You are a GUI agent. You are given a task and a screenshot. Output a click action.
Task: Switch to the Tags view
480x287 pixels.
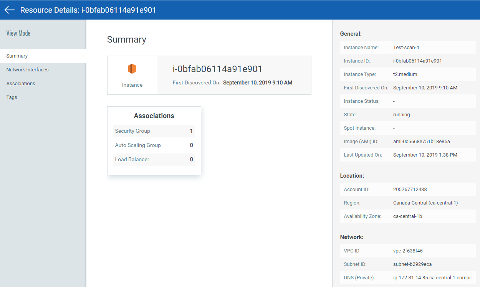pos(43,97)
